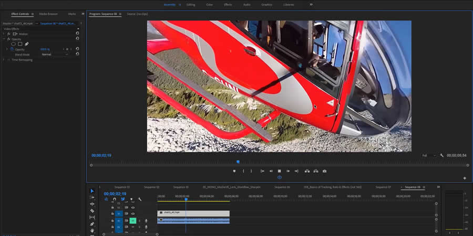Screen dimensions: 473x236
Task: Toggle the Opacity animation stopwatch
Action: tap(12, 49)
